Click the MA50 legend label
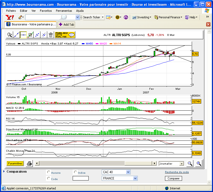 (x=89, y=43)
